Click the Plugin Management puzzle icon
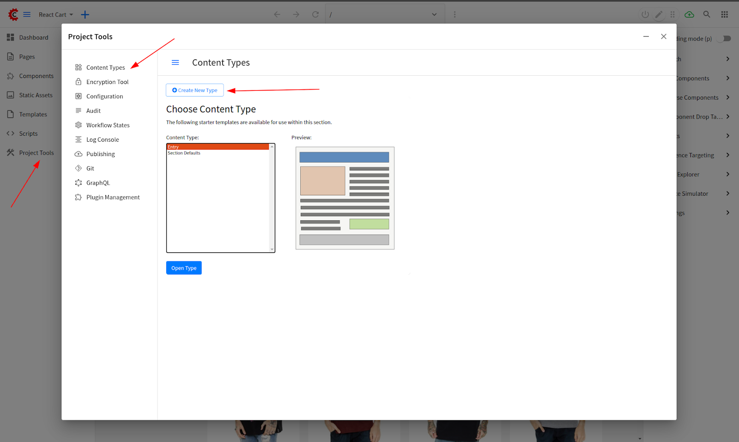This screenshot has width=739, height=442. (79, 197)
